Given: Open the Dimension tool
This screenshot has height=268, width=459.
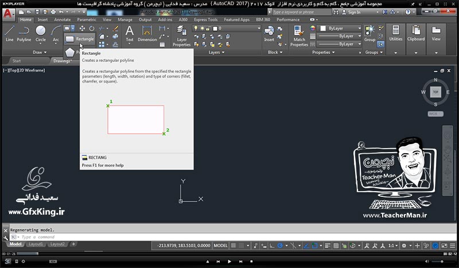Looking at the screenshot, I should pos(147,34).
